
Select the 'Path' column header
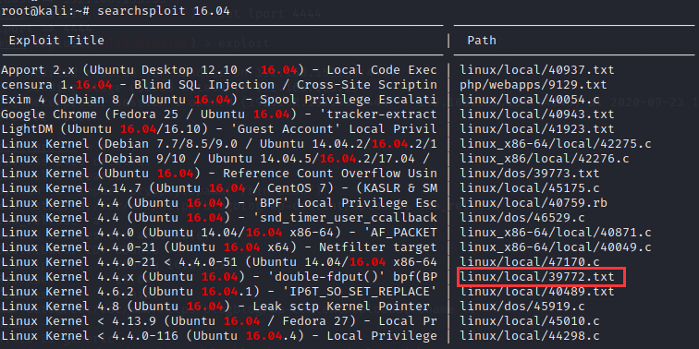[x=482, y=41]
